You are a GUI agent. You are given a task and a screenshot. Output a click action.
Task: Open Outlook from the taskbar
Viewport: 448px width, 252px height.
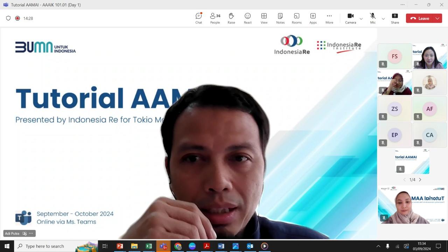coord(250,246)
